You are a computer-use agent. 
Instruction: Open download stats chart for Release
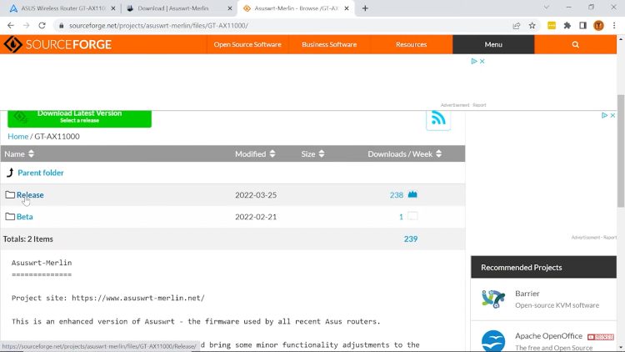[412, 194]
